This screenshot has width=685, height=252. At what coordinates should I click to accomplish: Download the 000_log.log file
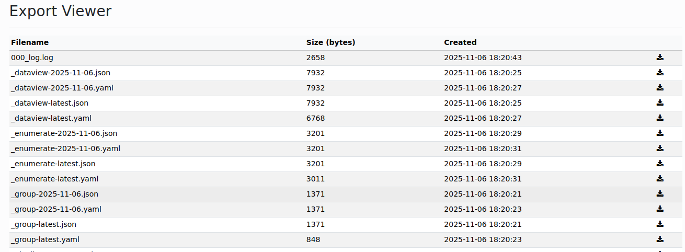pos(660,58)
